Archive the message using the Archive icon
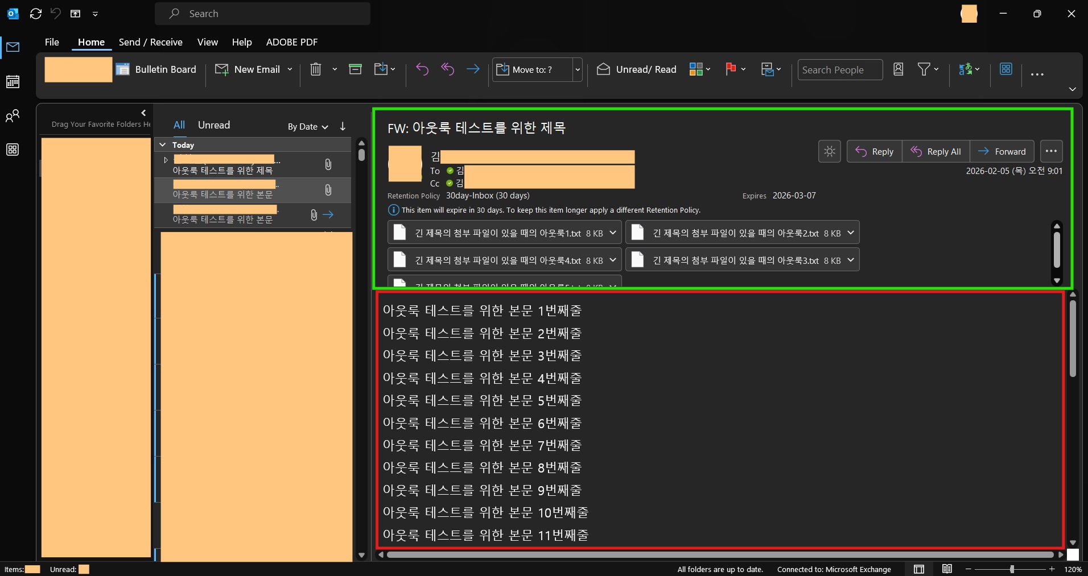 [356, 69]
